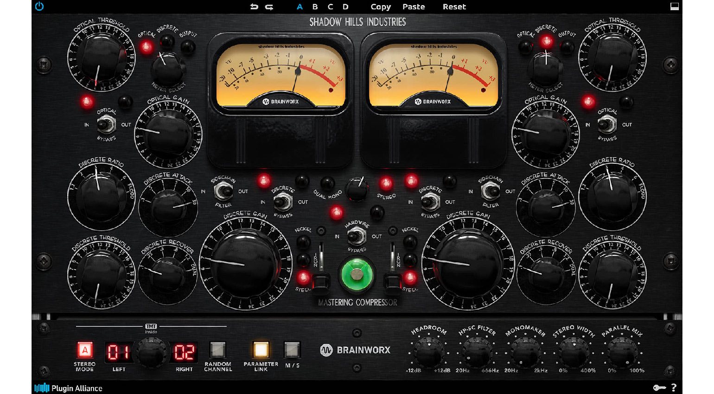Click the left Discrete Threshold knob
714x394 pixels.
coord(101,274)
